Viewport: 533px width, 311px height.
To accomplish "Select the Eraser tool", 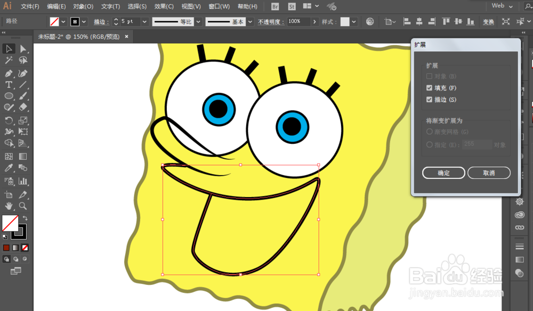I will click(23, 107).
